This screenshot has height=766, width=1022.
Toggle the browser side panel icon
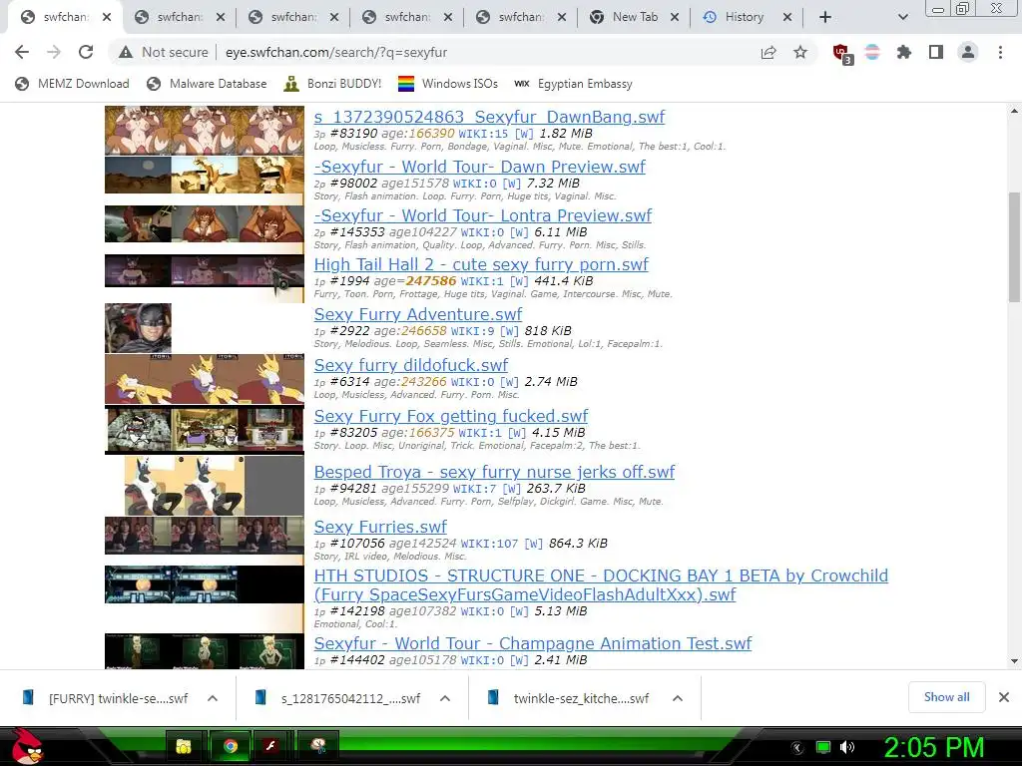click(936, 52)
